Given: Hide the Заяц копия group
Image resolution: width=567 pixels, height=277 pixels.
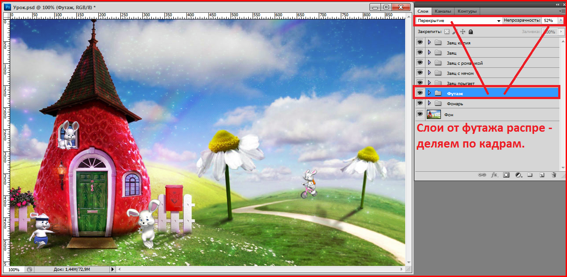Looking at the screenshot, I should point(420,42).
